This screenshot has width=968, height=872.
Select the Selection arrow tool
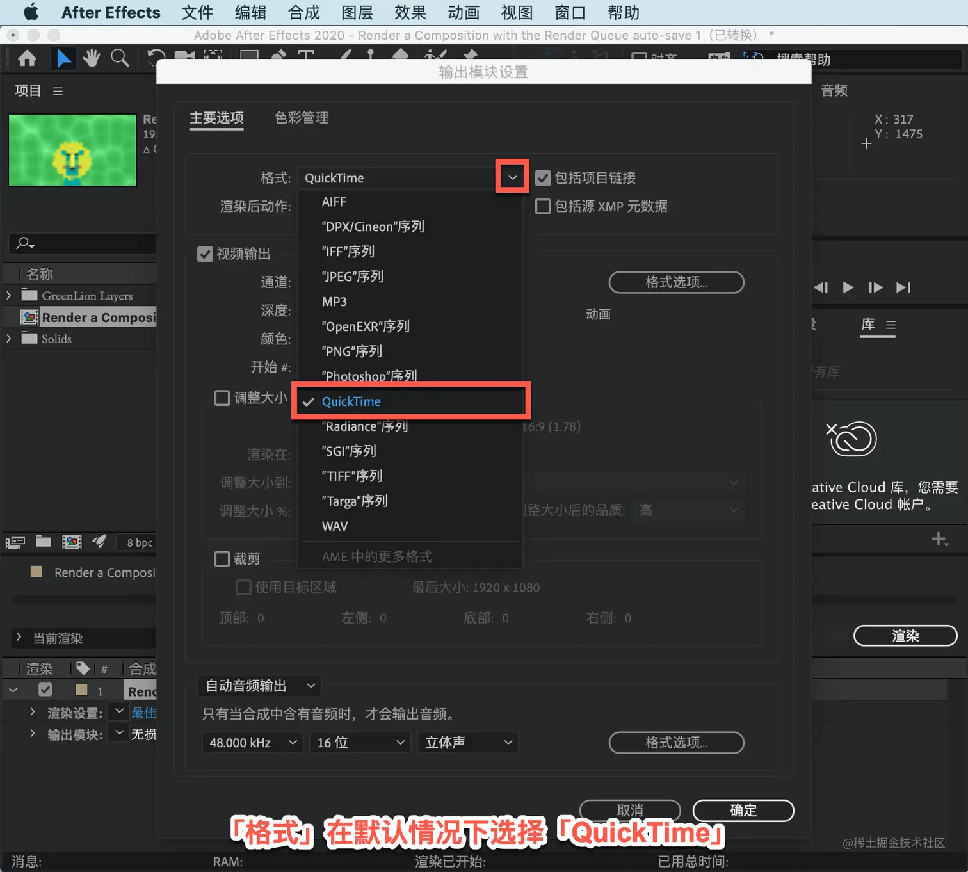(x=63, y=59)
